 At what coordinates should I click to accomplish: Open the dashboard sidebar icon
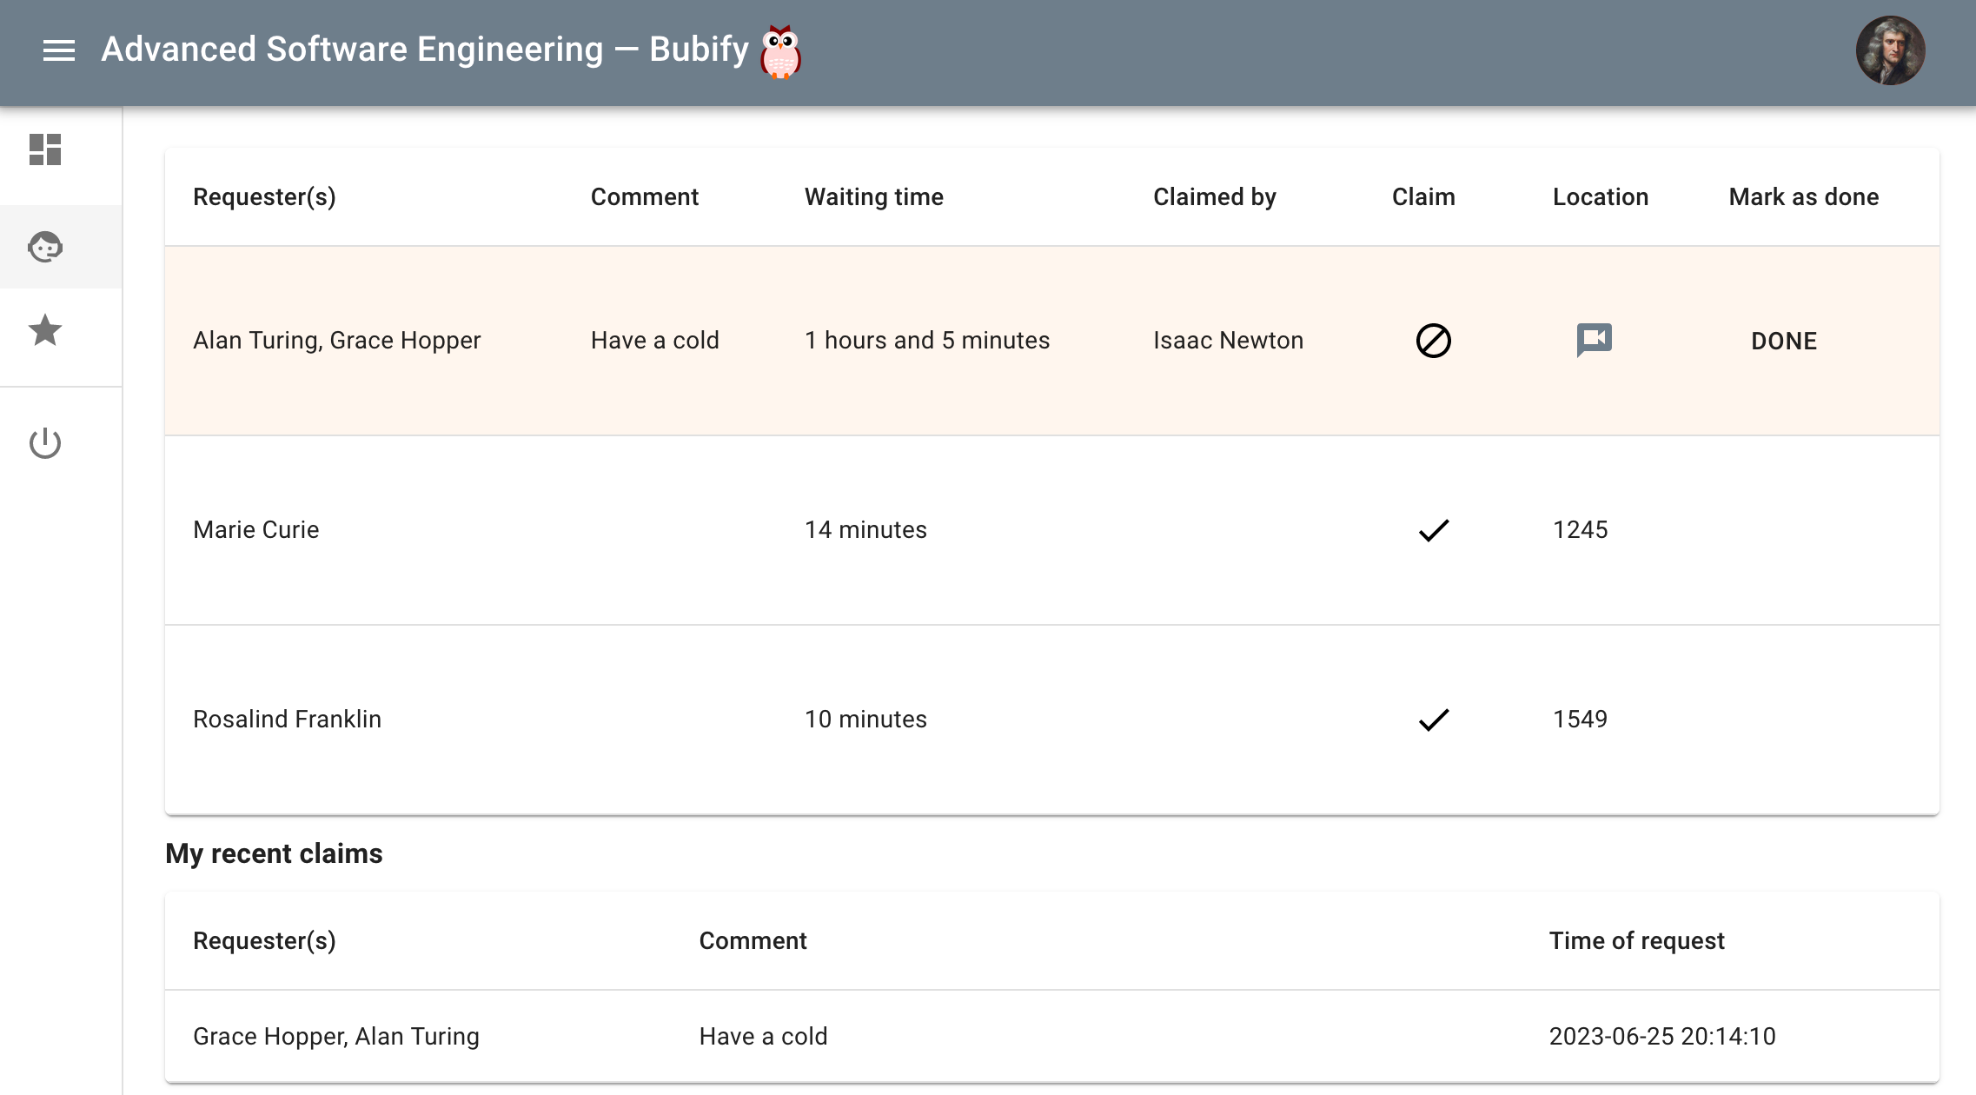45,149
